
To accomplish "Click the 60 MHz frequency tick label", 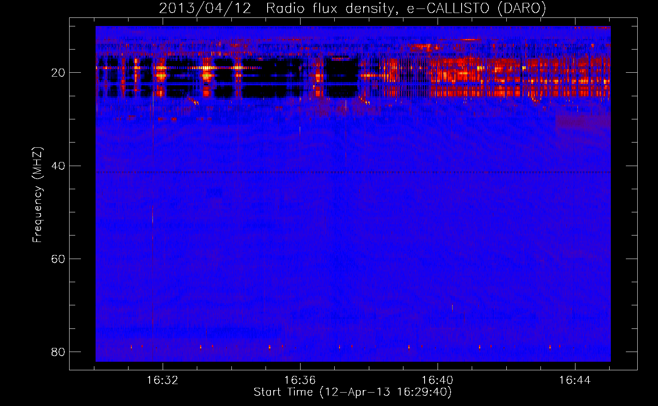I will click(58, 259).
